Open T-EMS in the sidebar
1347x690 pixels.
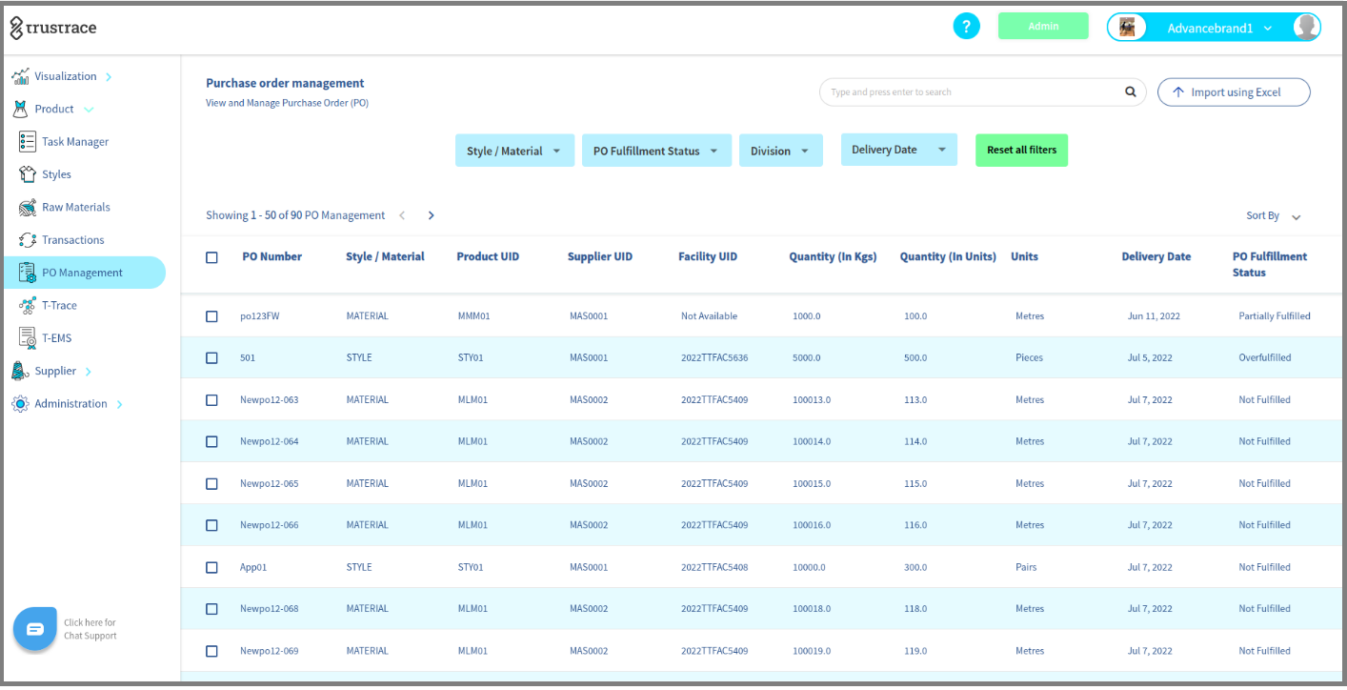[57, 338]
